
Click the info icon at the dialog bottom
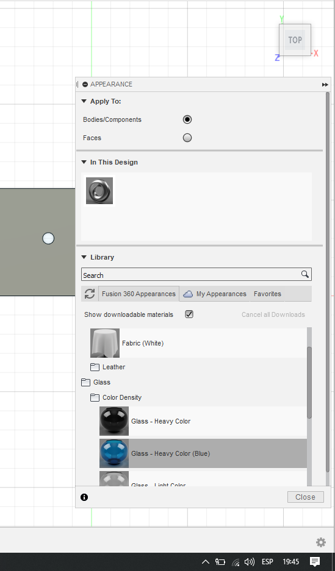coord(84,497)
